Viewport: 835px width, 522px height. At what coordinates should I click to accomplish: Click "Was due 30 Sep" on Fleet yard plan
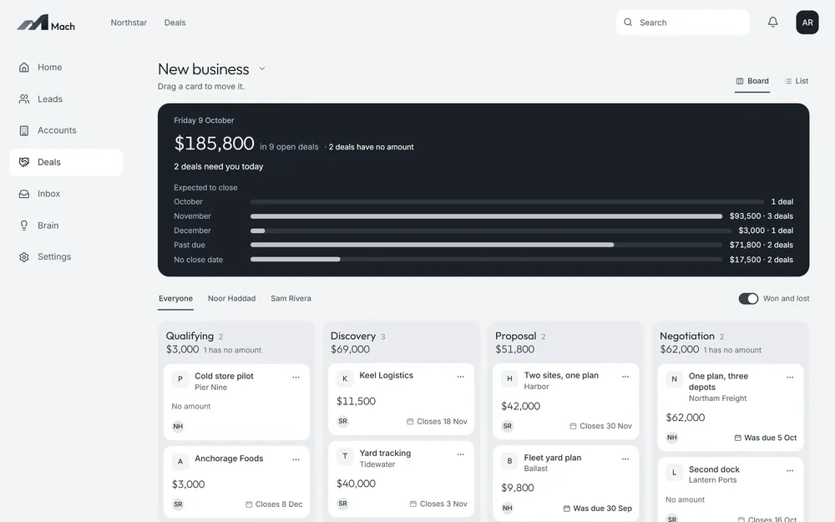click(x=602, y=508)
